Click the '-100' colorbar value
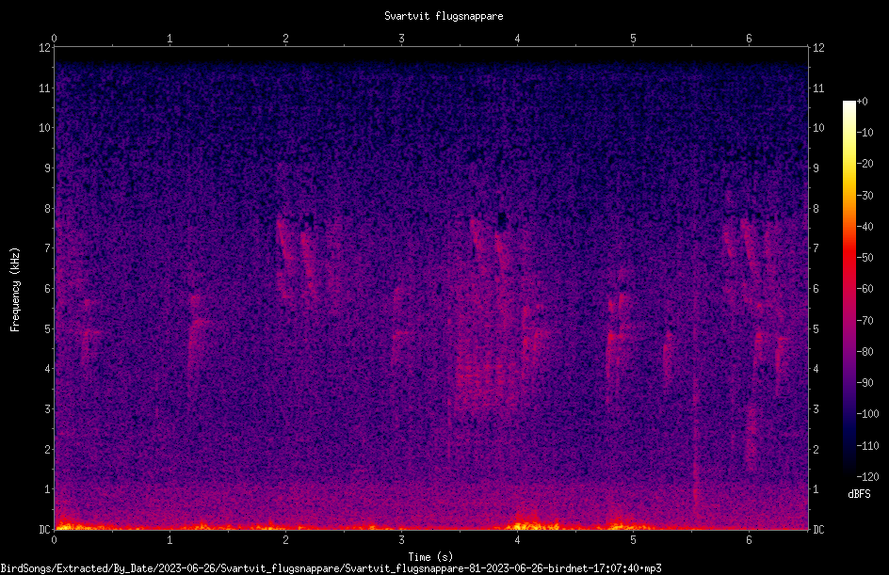Viewport: 889px width, 575px height. tap(867, 413)
